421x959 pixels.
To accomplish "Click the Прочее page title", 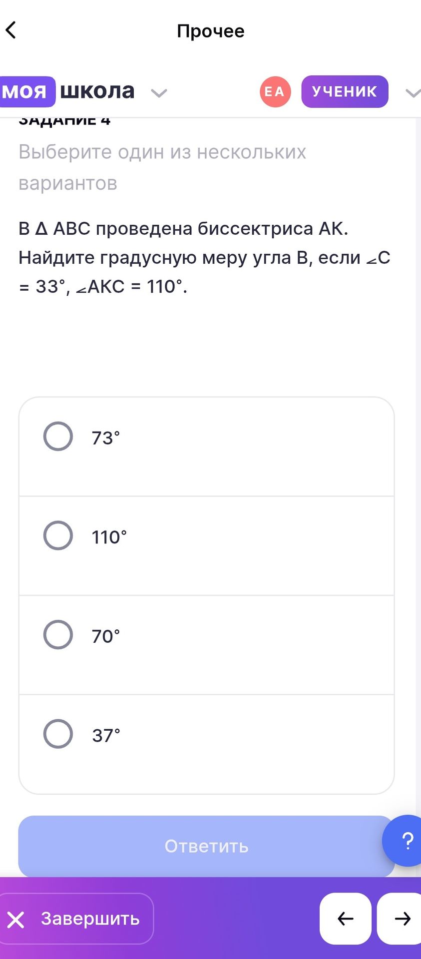I will point(210,31).
